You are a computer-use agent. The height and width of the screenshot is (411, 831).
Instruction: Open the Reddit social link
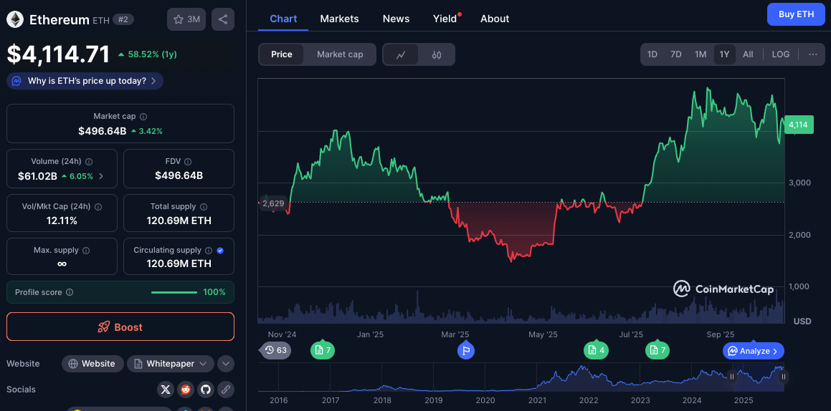click(x=186, y=390)
